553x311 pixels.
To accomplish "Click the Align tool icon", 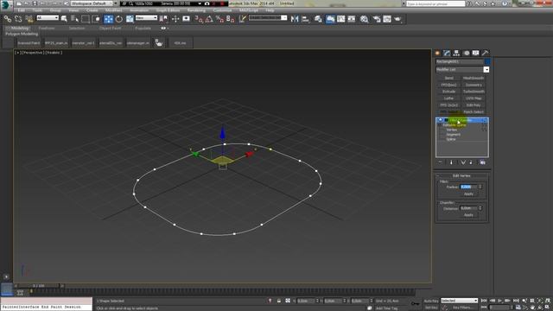I will tap(305, 19).
